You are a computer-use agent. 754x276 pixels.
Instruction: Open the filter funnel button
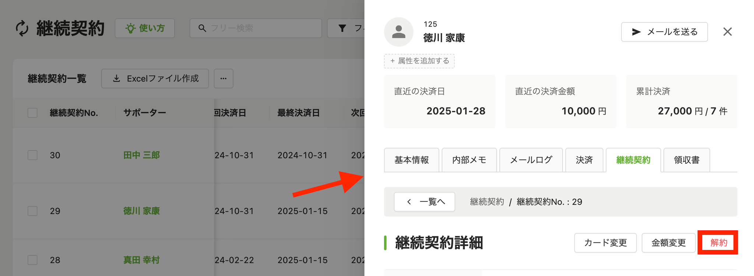346,28
